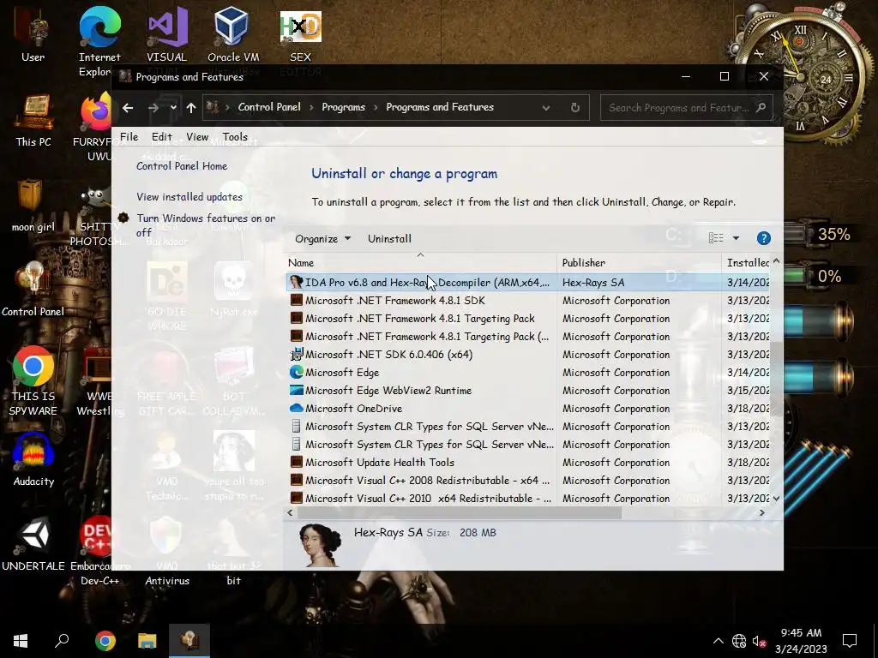Open the notification center icon
878x658 pixels.
tap(850, 641)
